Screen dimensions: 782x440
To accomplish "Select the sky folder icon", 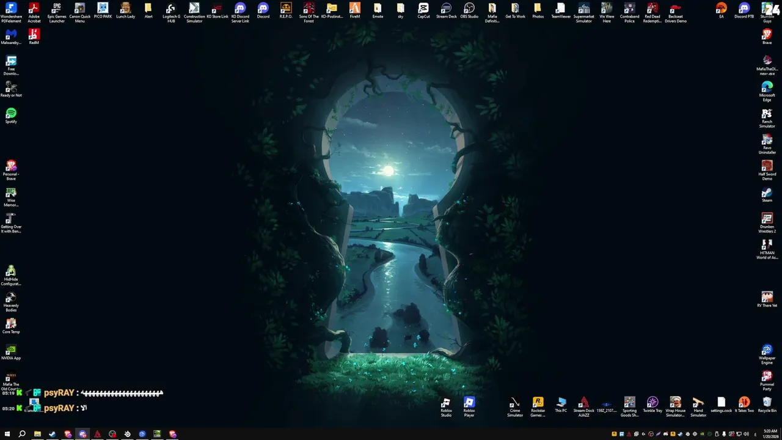I will (400, 11).
